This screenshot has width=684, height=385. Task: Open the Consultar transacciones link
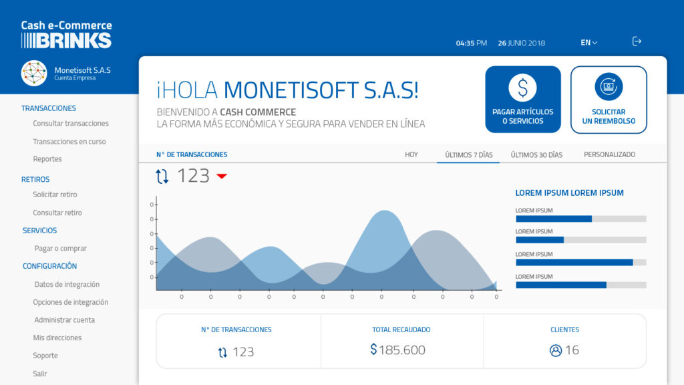click(x=71, y=124)
